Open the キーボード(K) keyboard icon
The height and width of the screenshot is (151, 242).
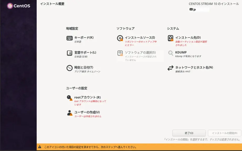[70, 38]
